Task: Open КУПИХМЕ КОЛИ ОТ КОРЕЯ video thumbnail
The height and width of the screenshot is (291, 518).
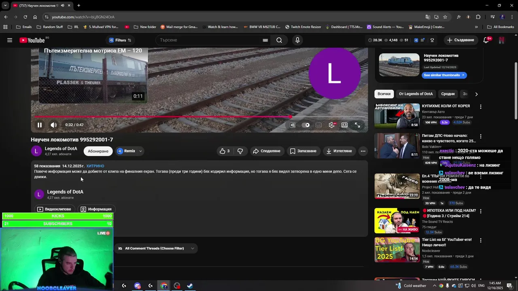Action: pos(397,116)
